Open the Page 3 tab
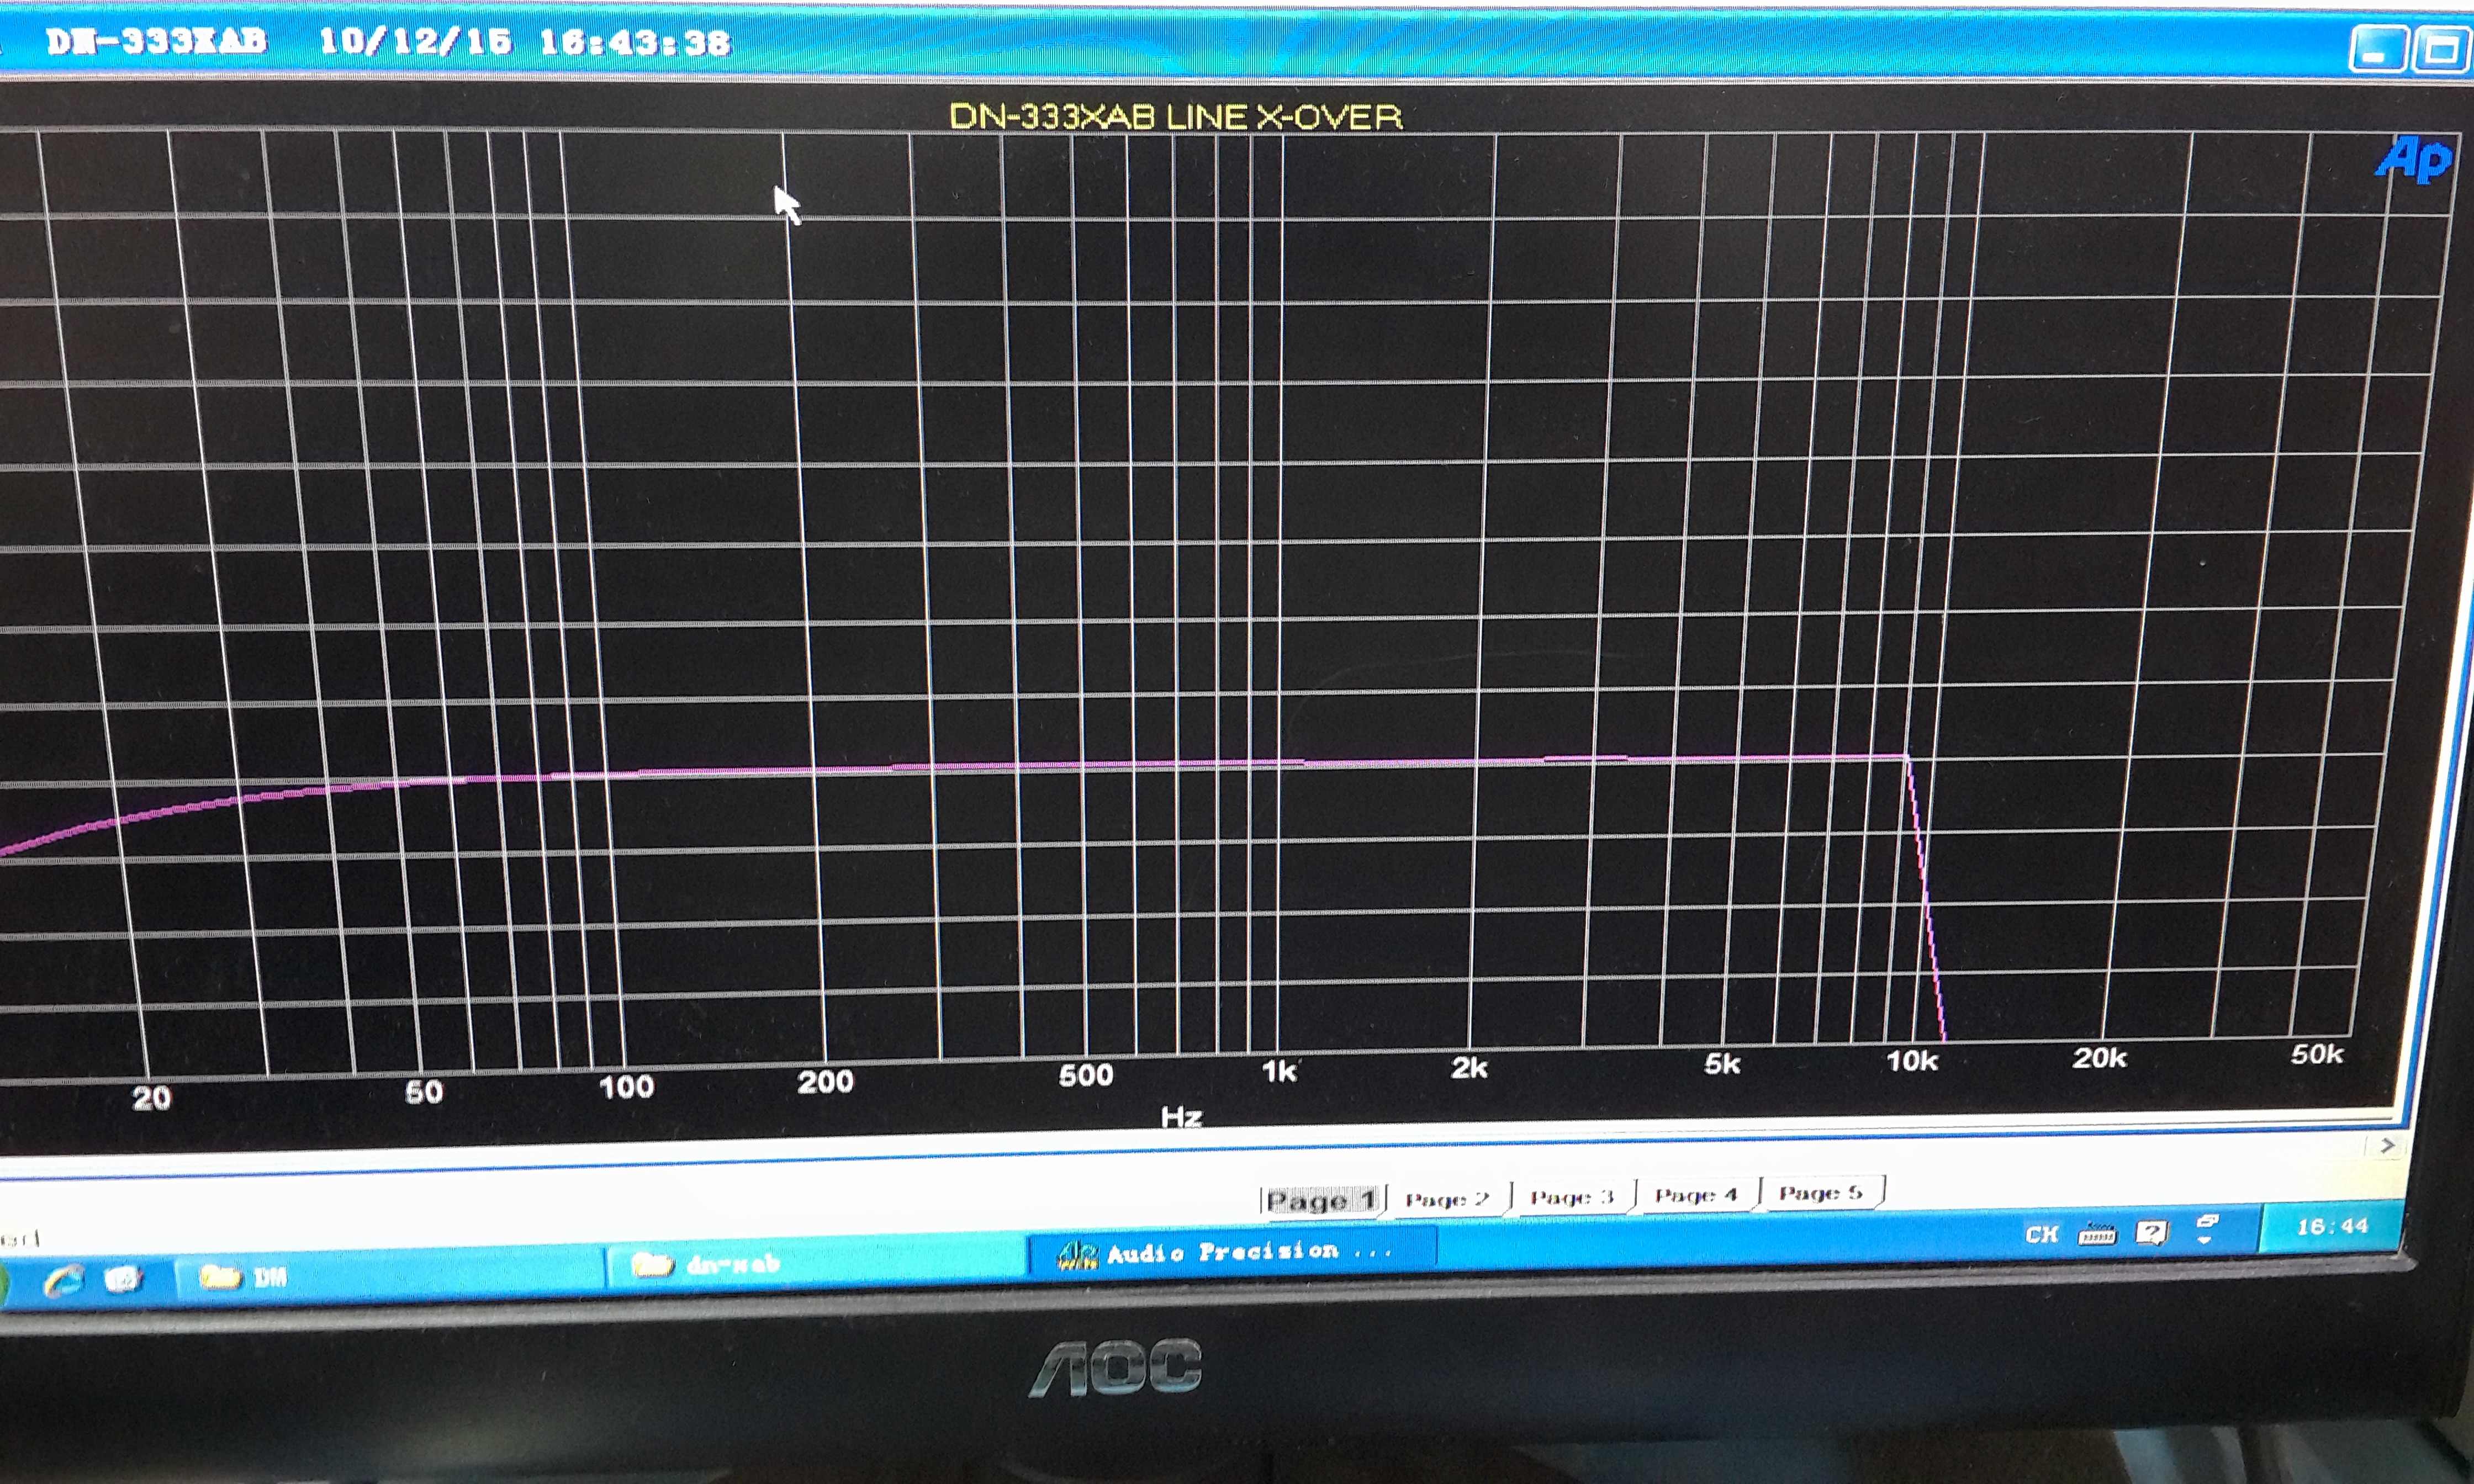Viewport: 2474px width, 1484px height. pos(1571,1196)
